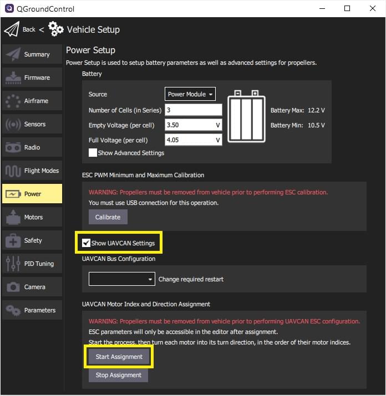Click the Sensors signal icon

click(x=13, y=124)
